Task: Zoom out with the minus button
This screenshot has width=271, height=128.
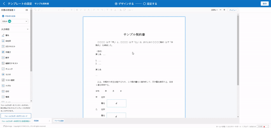Action: (x=221, y=10)
